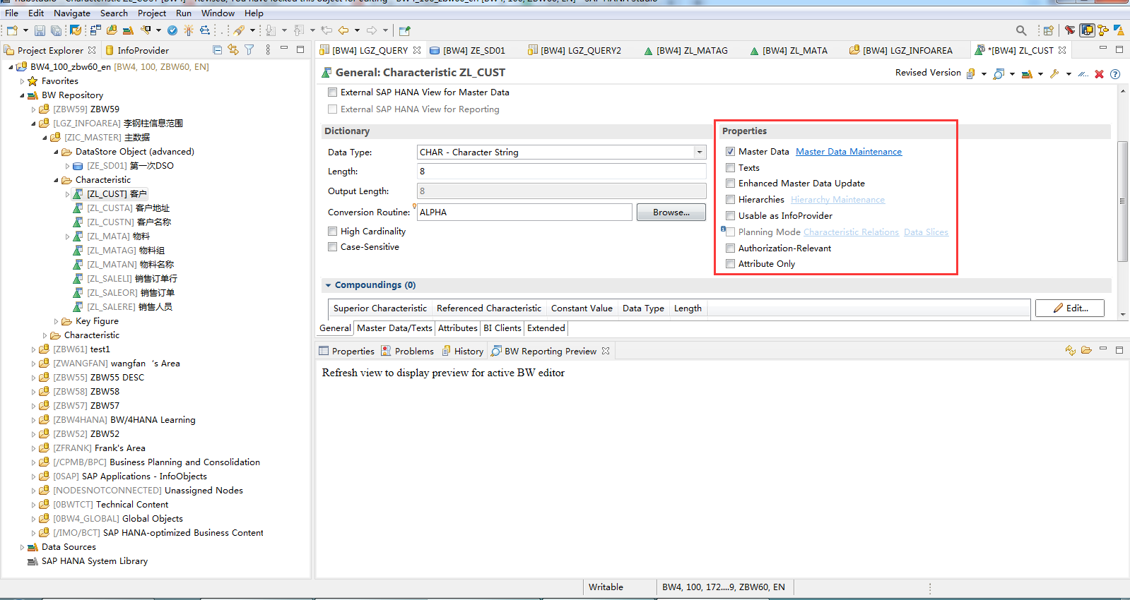Collapse the Compoundings section

click(x=328, y=285)
